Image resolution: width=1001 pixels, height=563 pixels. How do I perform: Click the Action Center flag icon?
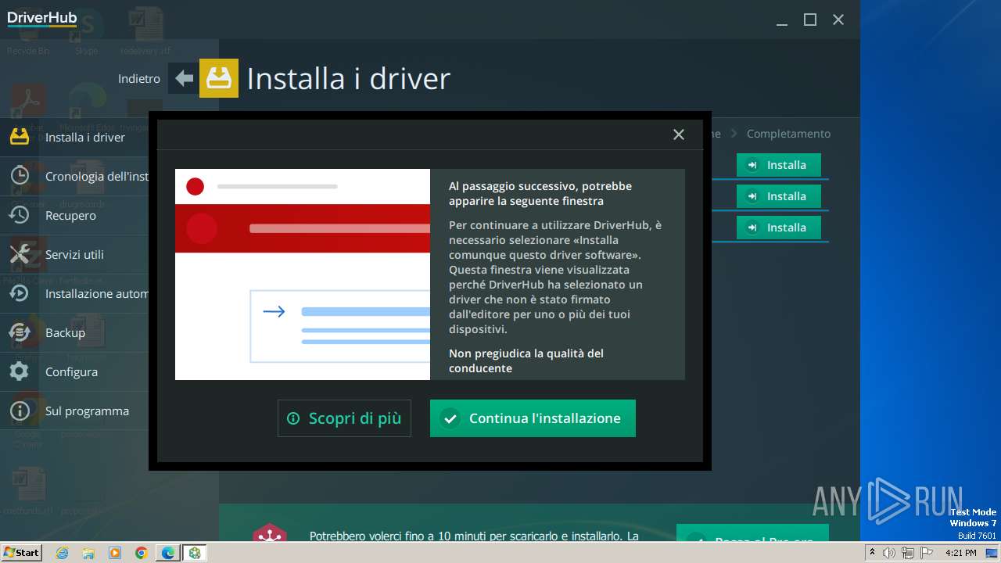pos(927,553)
